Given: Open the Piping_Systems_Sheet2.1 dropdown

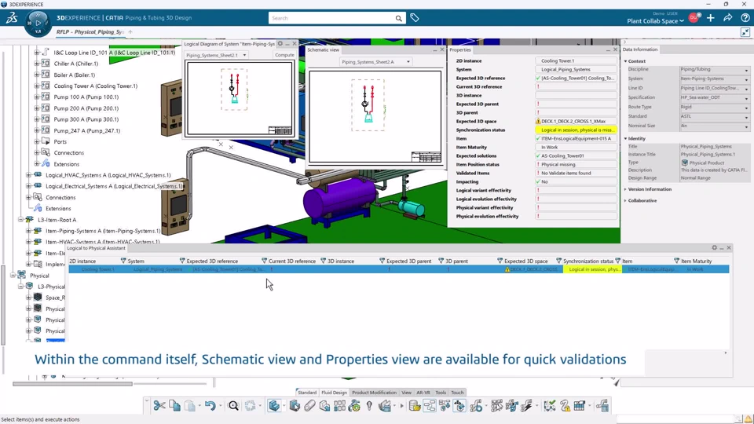Looking at the screenshot, I should click(217, 55).
